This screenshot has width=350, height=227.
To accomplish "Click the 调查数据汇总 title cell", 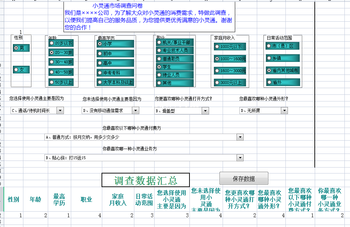I will [x=146, y=180].
